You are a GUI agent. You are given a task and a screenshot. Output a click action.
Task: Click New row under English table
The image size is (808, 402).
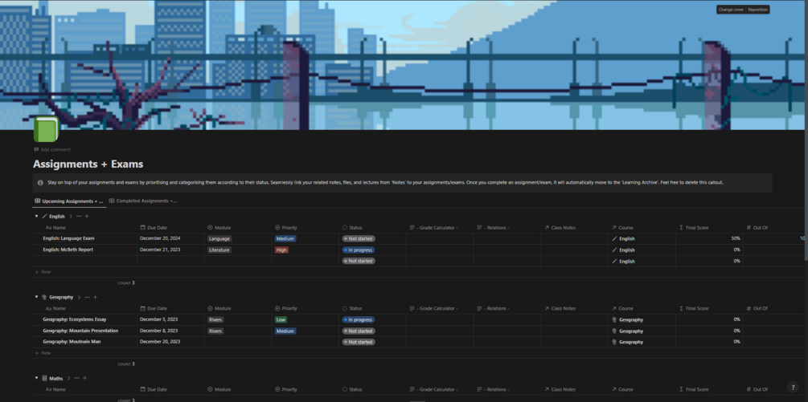click(43, 272)
